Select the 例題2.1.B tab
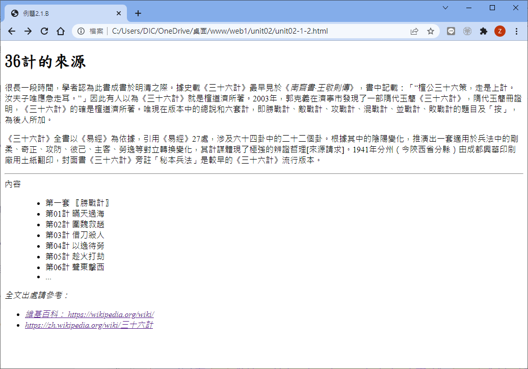The width and height of the screenshot is (528, 369). [61, 13]
